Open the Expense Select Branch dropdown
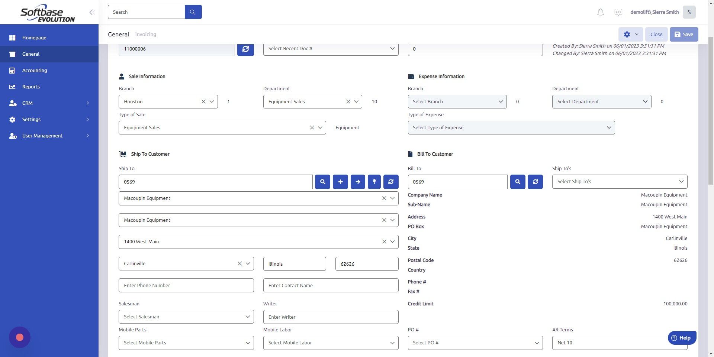 pyautogui.click(x=457, y=101)
